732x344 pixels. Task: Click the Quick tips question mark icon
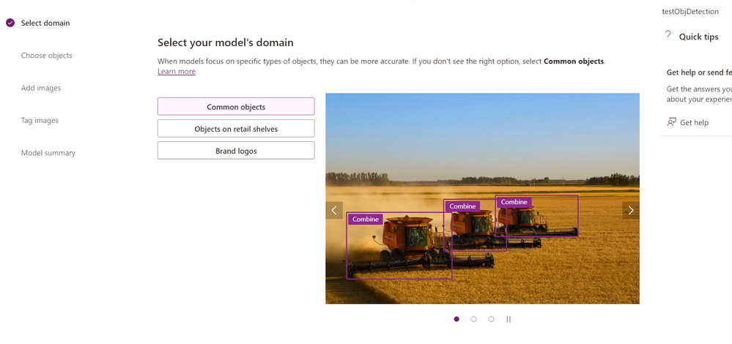[x=668, y=35]
